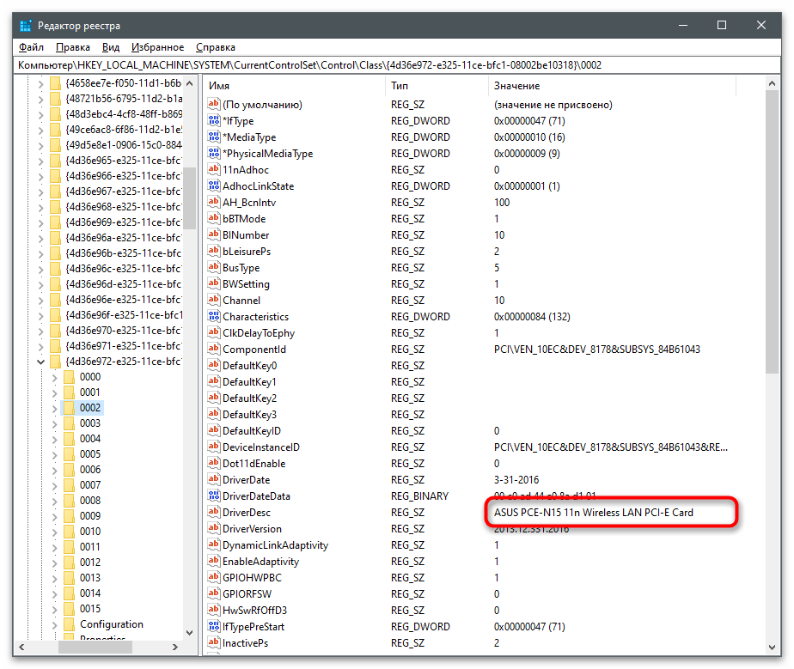The height and width of the screenshot is (669, 794).
Task: Click the folder icon of key 0002
Action: pos(70,407)
